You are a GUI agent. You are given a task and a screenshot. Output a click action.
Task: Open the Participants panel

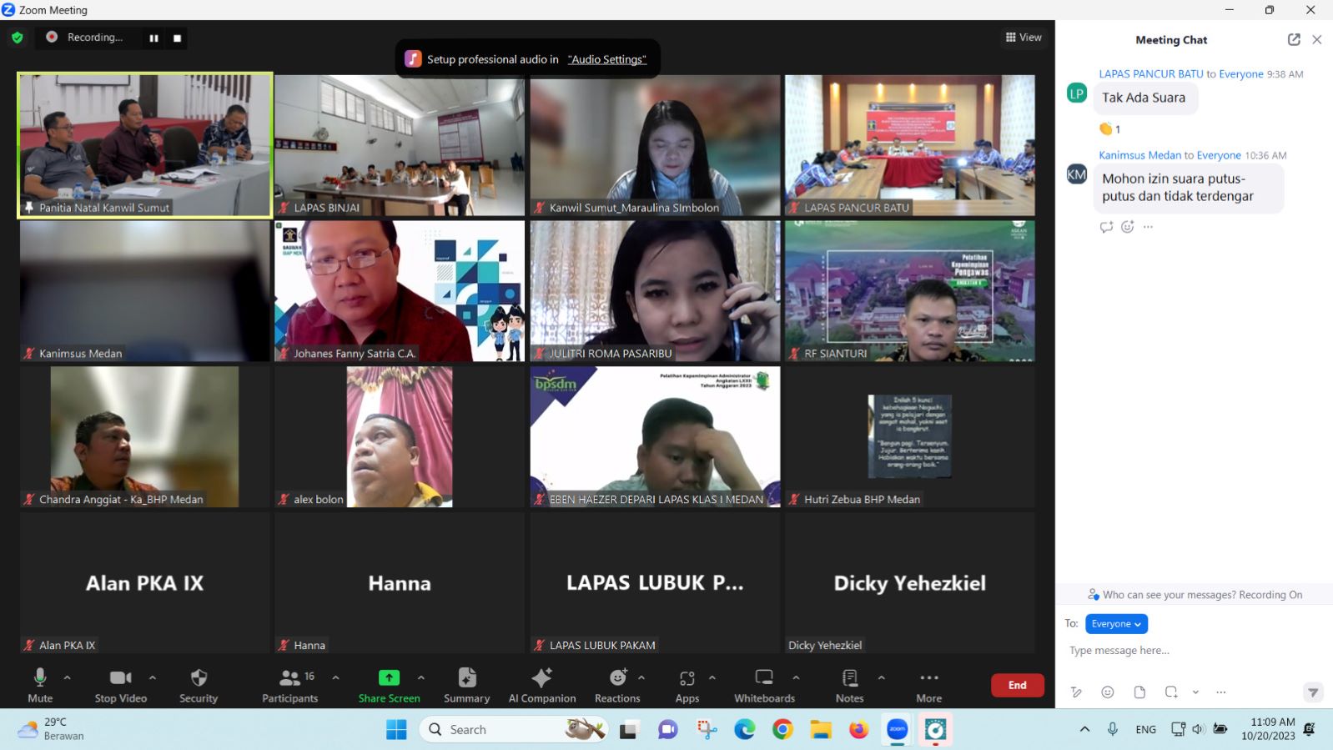(289, 685)
